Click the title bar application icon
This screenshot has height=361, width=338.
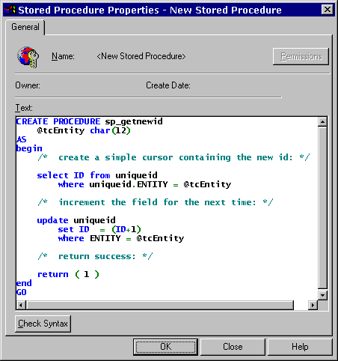click(10, 10)
